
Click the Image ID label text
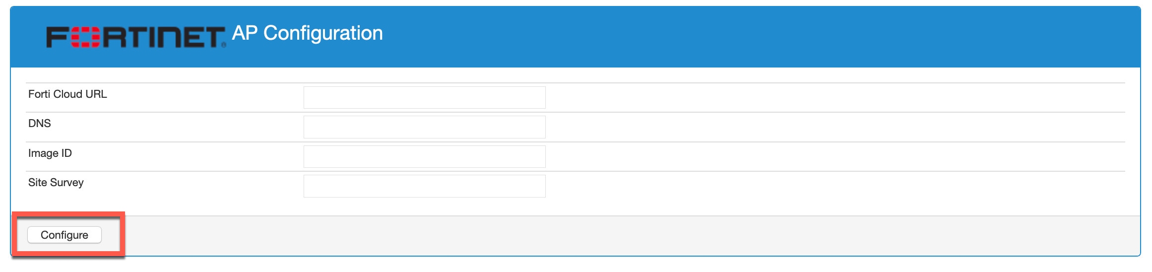coord(50,153)
